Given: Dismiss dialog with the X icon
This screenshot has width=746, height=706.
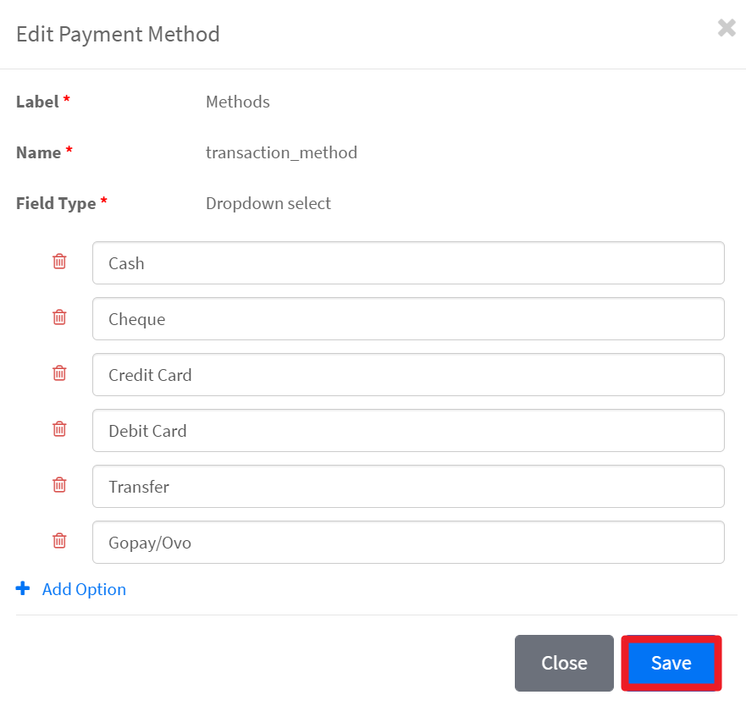Looking at the screenshot, I should pyautogui.click(x=726, y=29).
